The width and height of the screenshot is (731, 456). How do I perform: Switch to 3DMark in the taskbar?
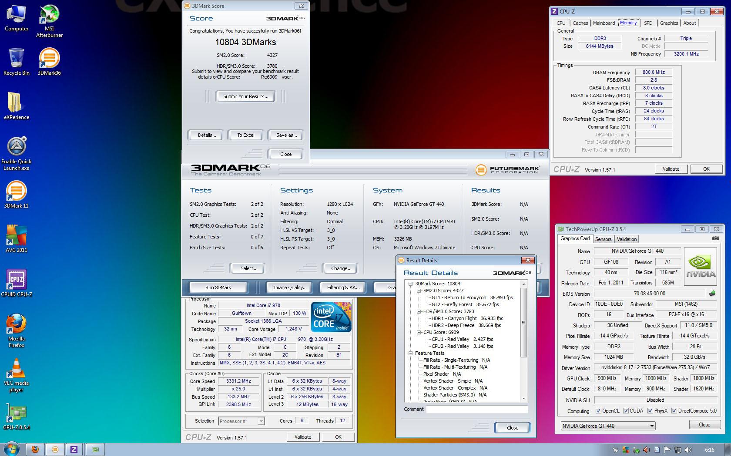click(55, 449)
